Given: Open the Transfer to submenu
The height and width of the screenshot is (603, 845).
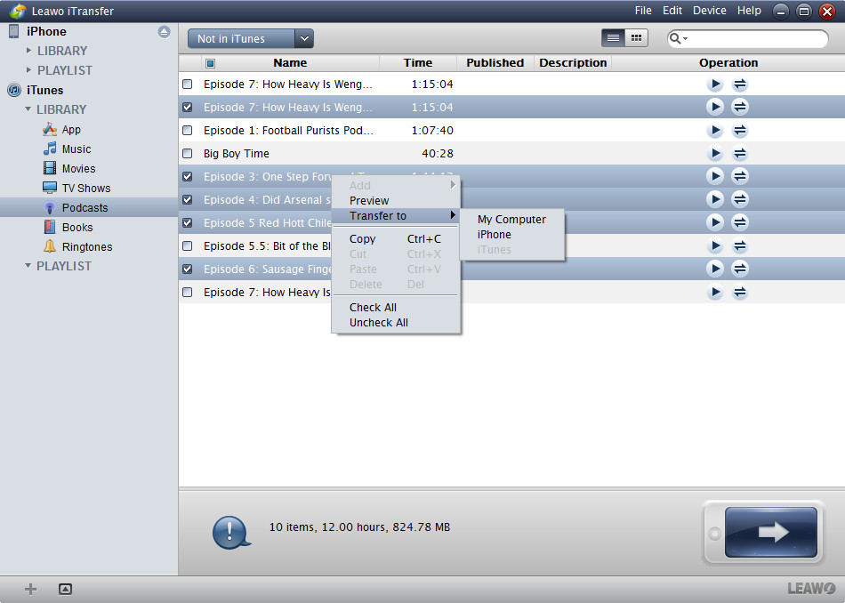Looking at the screenshot, I should click(396, 215).
